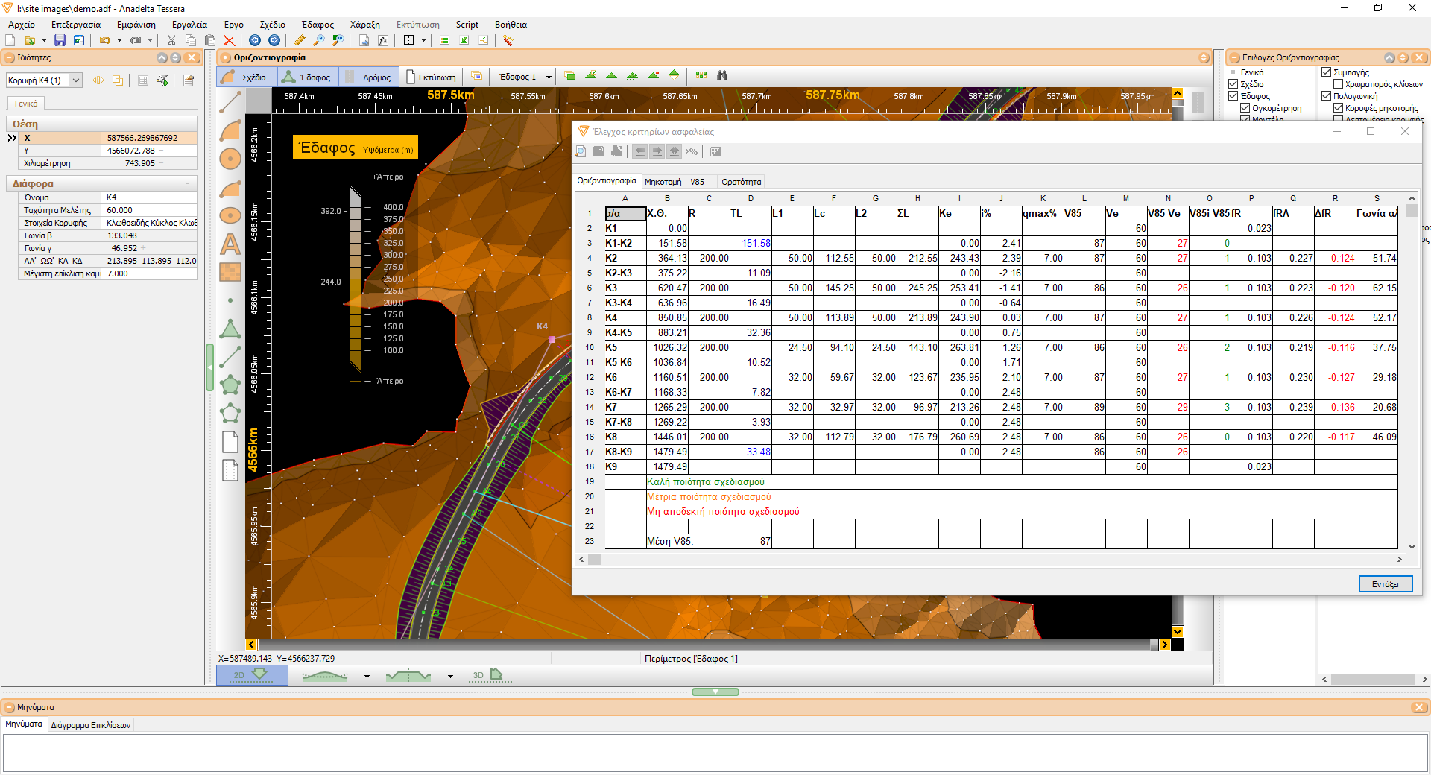Click the paste clipboard icon
This screenshot has height=775, width=1431.
pyautogui.click(x=210, y=40)
